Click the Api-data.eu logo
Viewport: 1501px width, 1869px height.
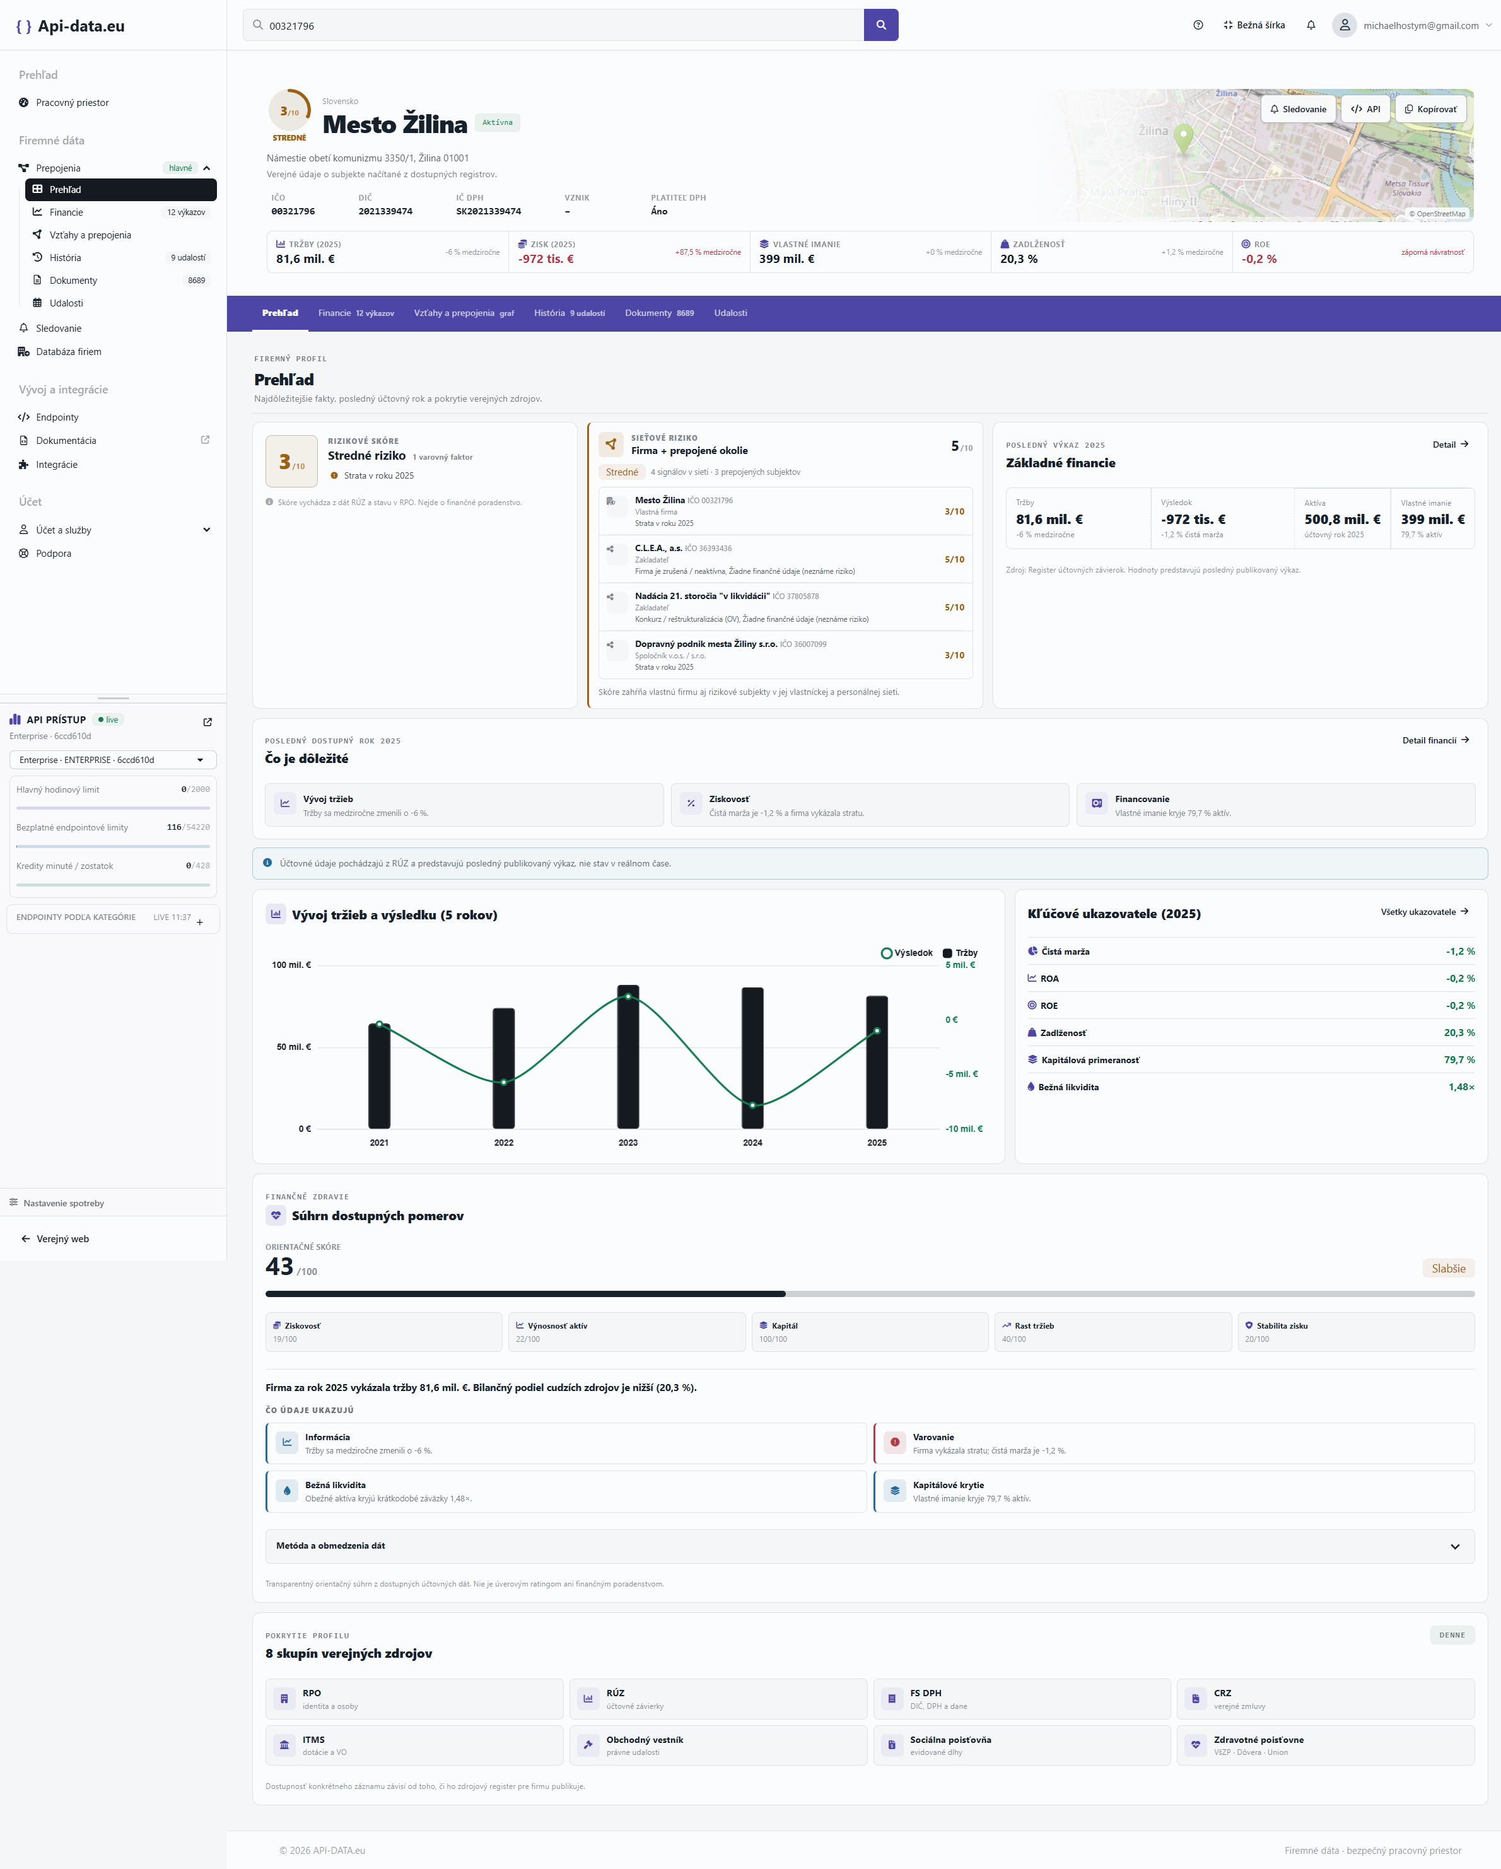70,26
